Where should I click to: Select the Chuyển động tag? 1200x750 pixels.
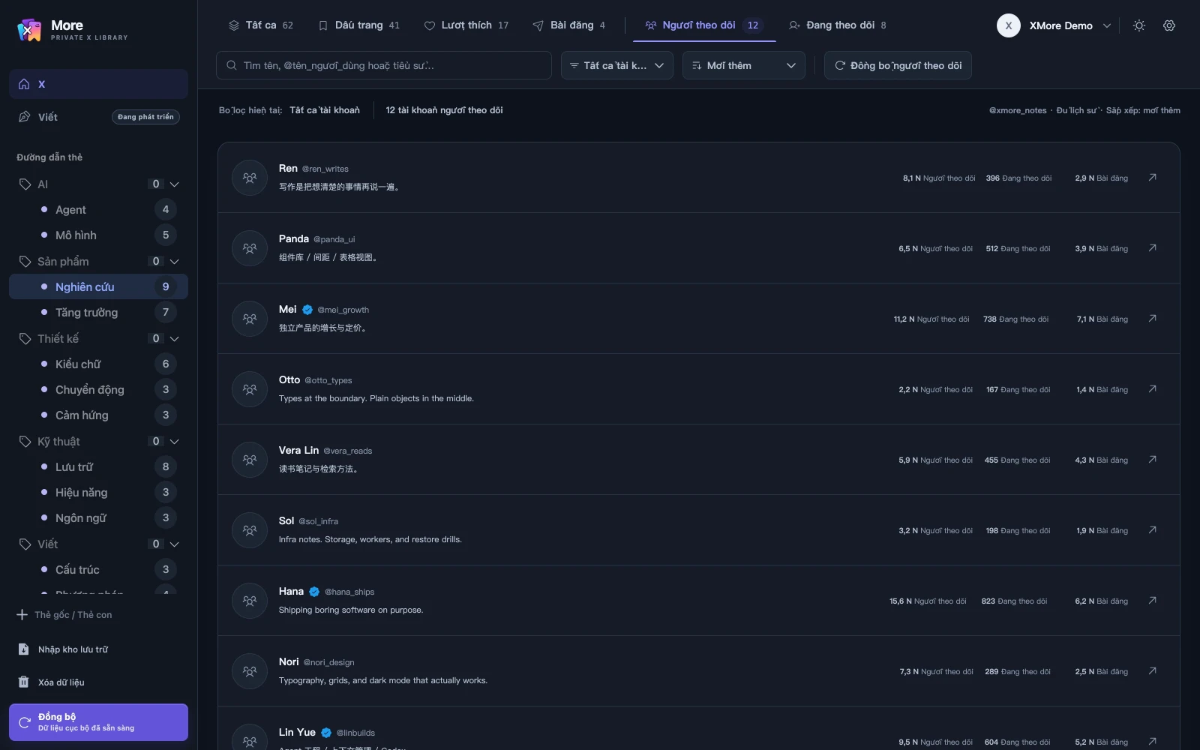[x=98, y=390]
